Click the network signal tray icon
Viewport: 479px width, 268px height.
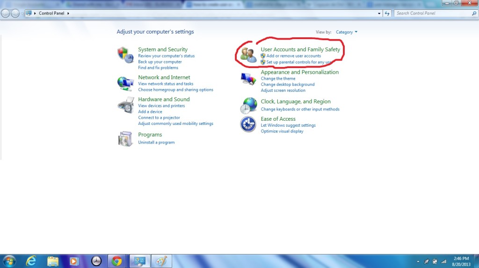click(444, 261)
